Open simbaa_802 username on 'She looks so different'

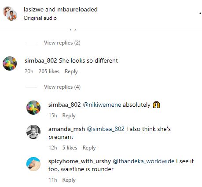41,60
